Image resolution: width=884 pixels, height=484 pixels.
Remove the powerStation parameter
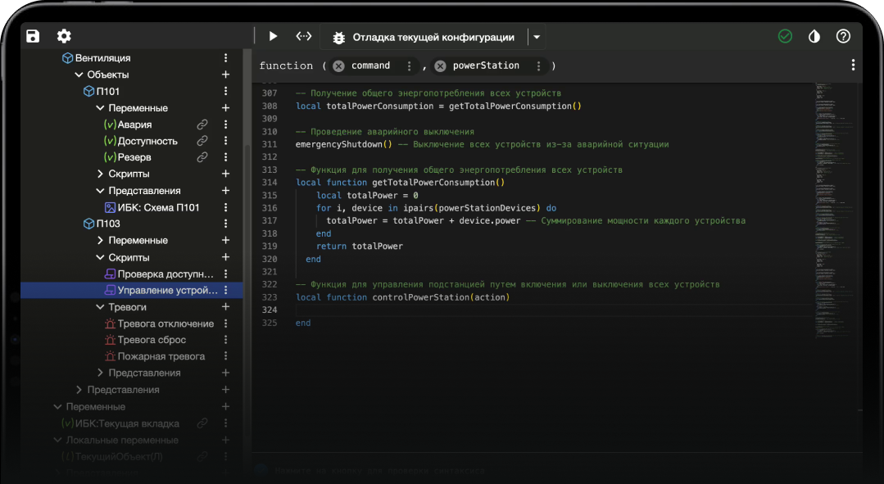click(440, 66)
